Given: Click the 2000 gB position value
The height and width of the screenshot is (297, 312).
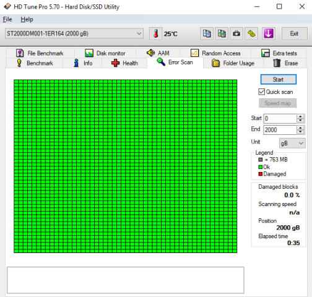Looking at the screenshot, I should point(288,228).
